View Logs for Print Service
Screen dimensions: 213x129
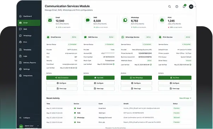tap(175, 88)
